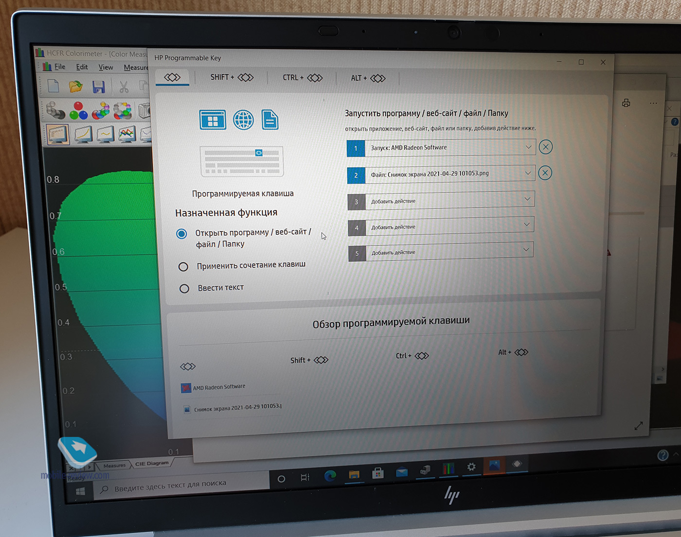Switch to the CIE Diagram tab in HCFR
The image size is (681, 537).
click(x=152, y=463)
